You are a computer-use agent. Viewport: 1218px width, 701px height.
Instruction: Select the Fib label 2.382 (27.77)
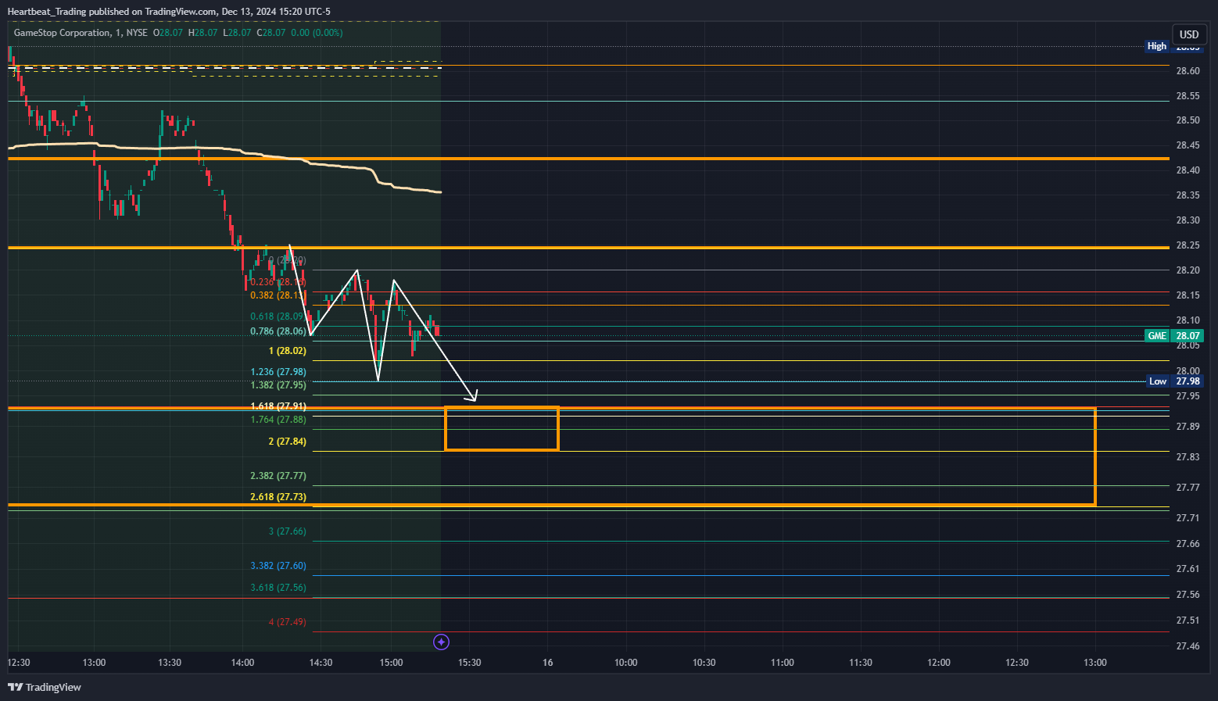pyautogui.click(x=278, y=476)
